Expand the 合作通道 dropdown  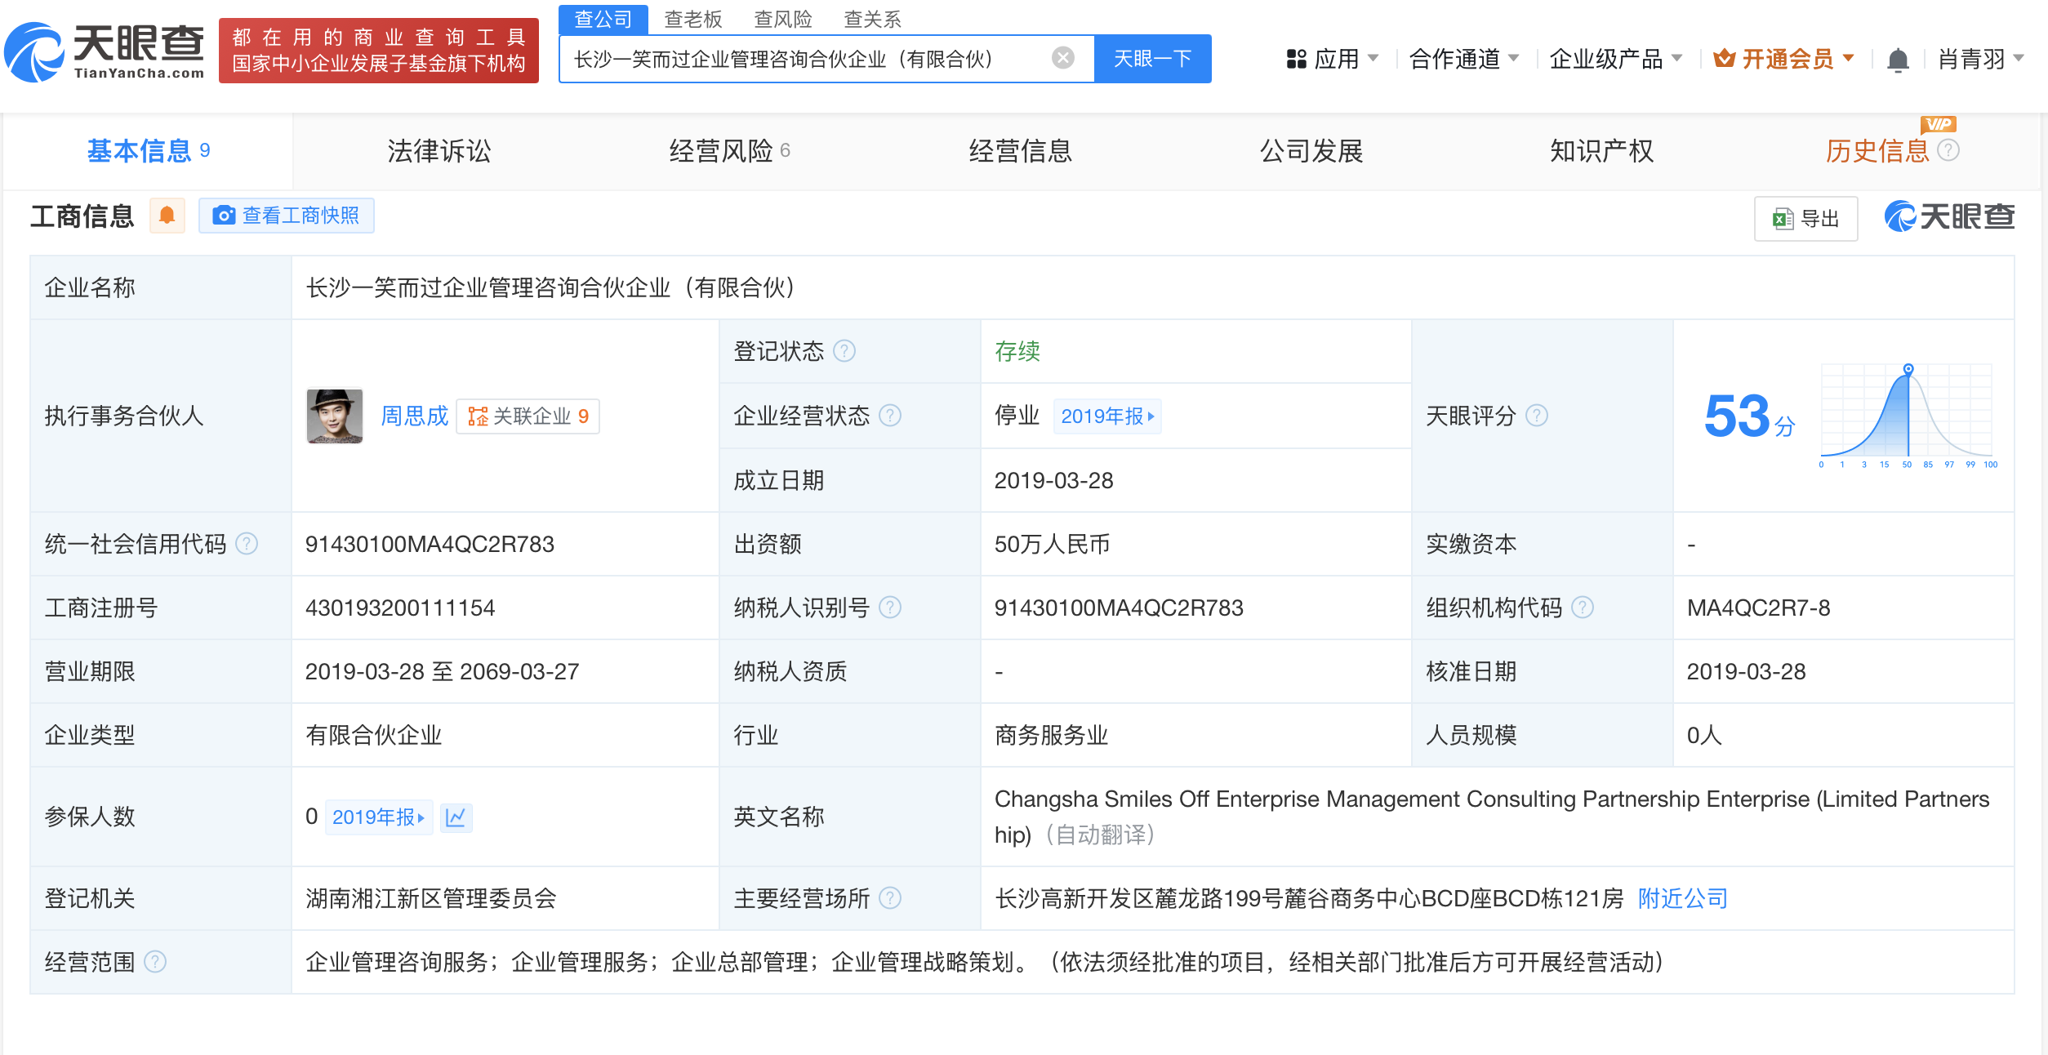pyautogui.click(x=1463, y=59)
